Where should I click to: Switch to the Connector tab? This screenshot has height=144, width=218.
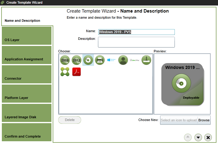click(x=26, y=74)
